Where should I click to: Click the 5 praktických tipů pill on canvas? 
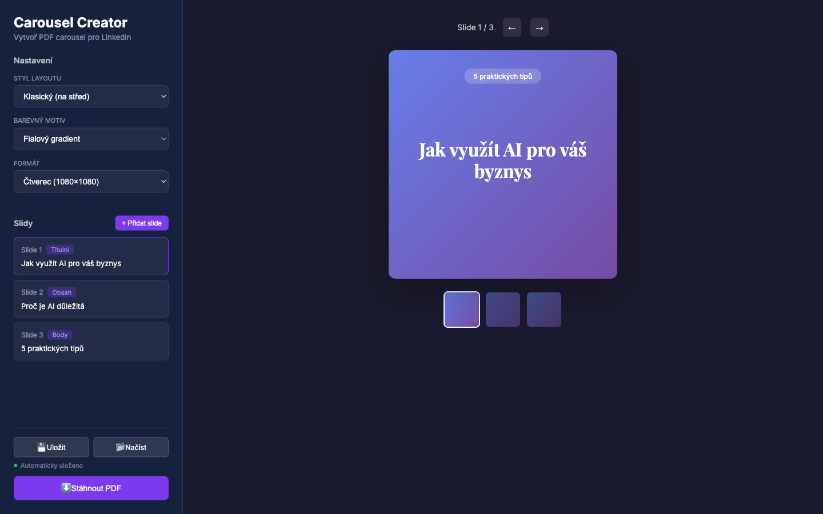502,76
